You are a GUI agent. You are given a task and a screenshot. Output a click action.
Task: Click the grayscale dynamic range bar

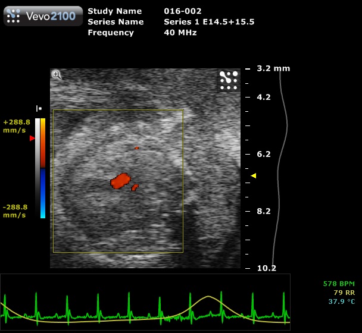pos(38,168)
